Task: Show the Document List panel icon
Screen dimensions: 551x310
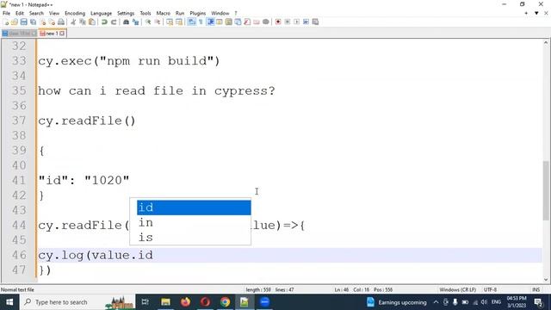Action: click(x=238, y=22)
